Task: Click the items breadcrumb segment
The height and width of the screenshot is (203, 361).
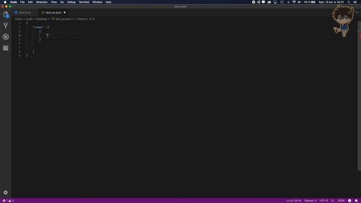Action: click(x=80, y=19)
